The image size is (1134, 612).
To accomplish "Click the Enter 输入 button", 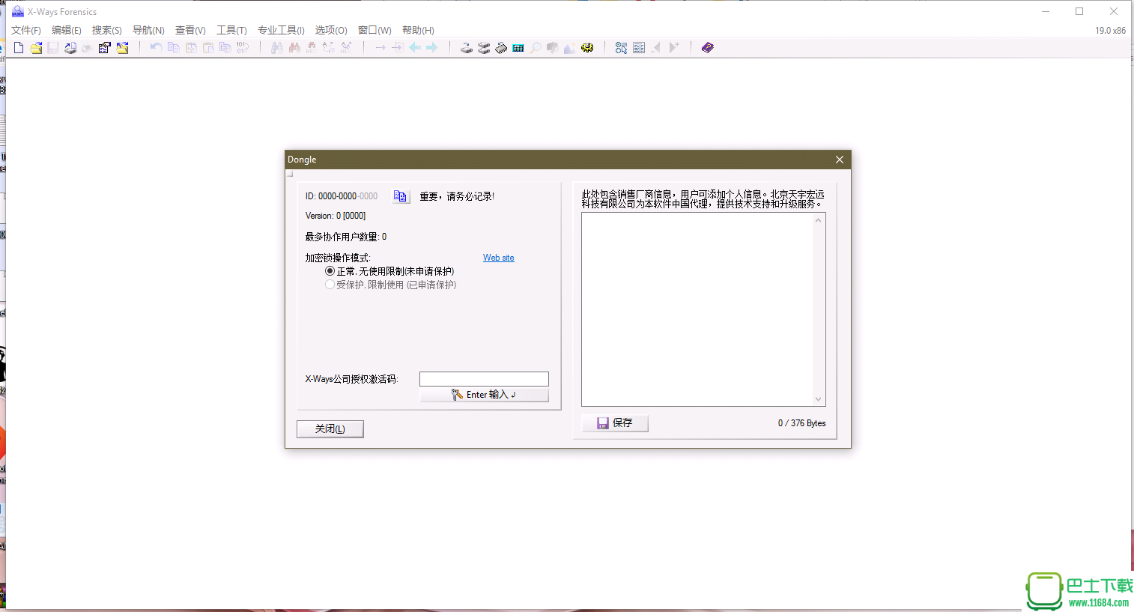I will [x=484, y=395].
